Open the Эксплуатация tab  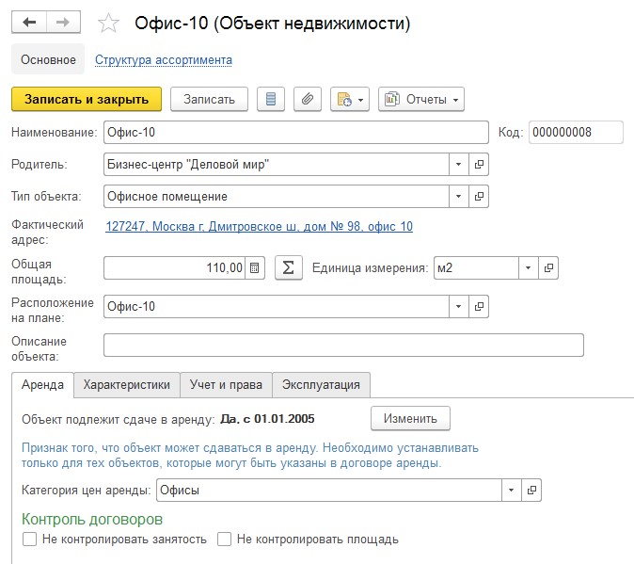tap(321, 384)
